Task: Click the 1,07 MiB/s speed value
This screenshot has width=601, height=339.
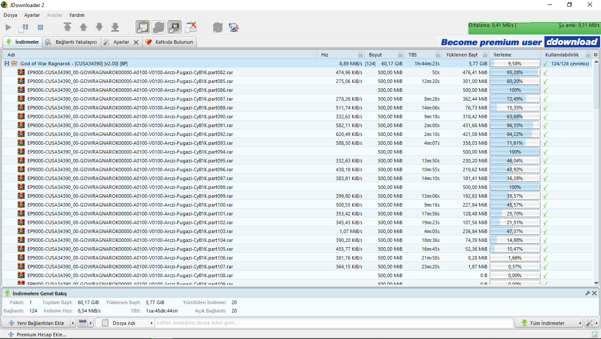Action: click(351, 231)
